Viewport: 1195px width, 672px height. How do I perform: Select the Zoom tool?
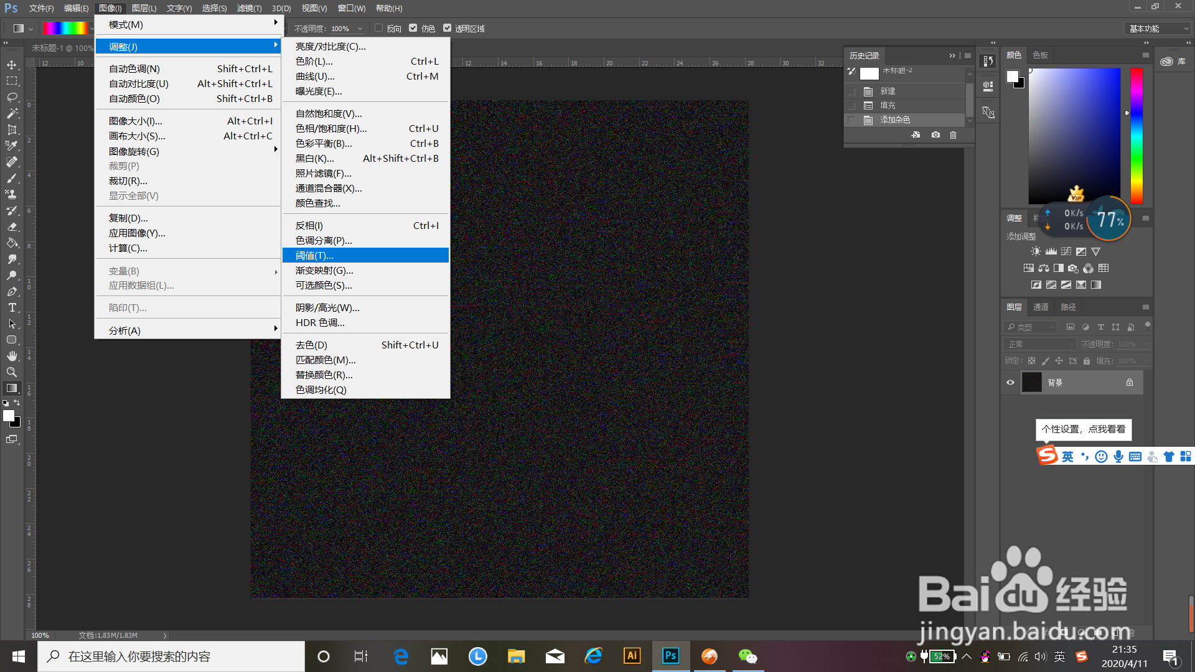click(12, 372)
